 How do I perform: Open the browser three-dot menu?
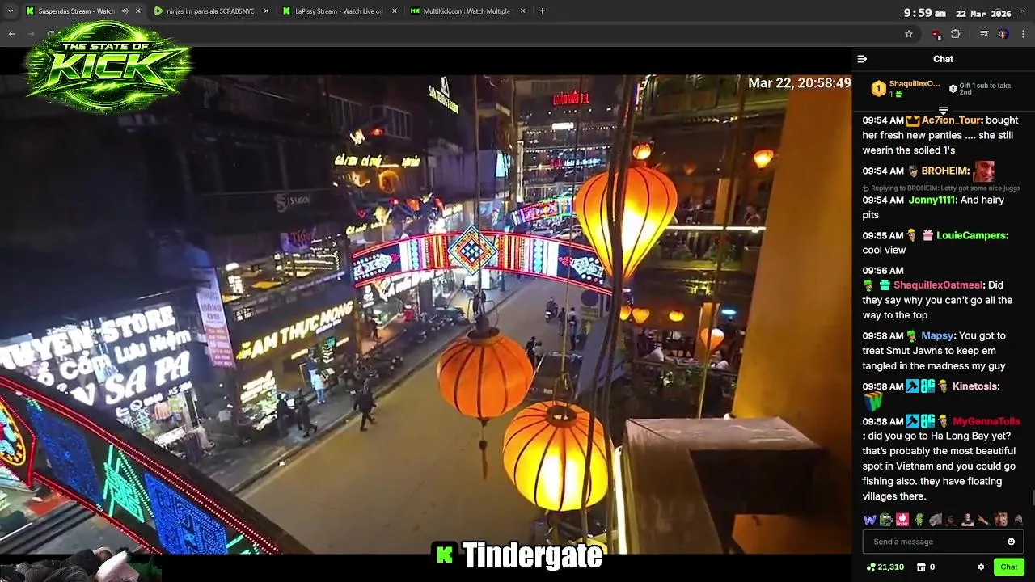pyautogui.click(x=1024, y=34)
